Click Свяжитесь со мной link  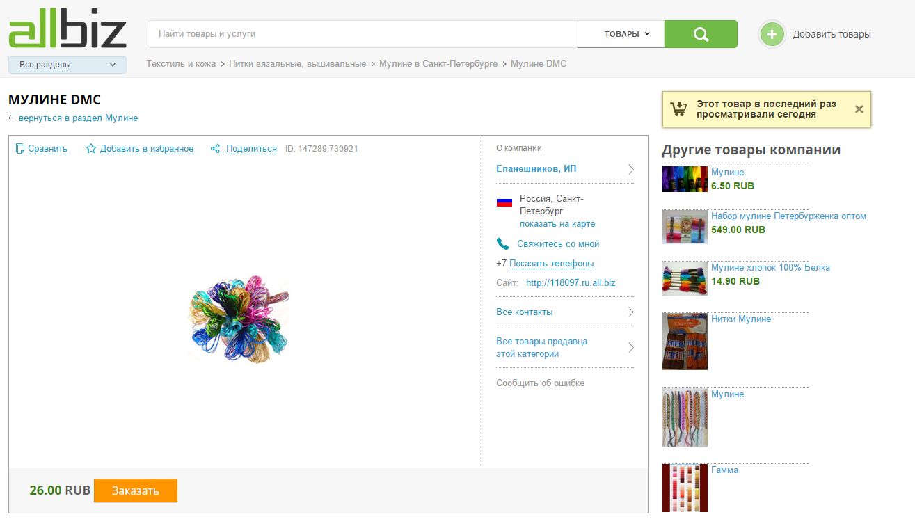tap(558, 244)
